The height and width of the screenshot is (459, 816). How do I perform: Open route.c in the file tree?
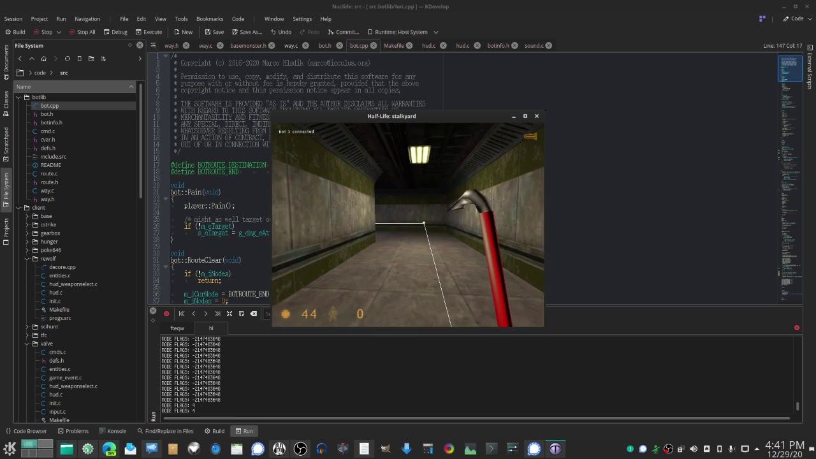(49, 174)
